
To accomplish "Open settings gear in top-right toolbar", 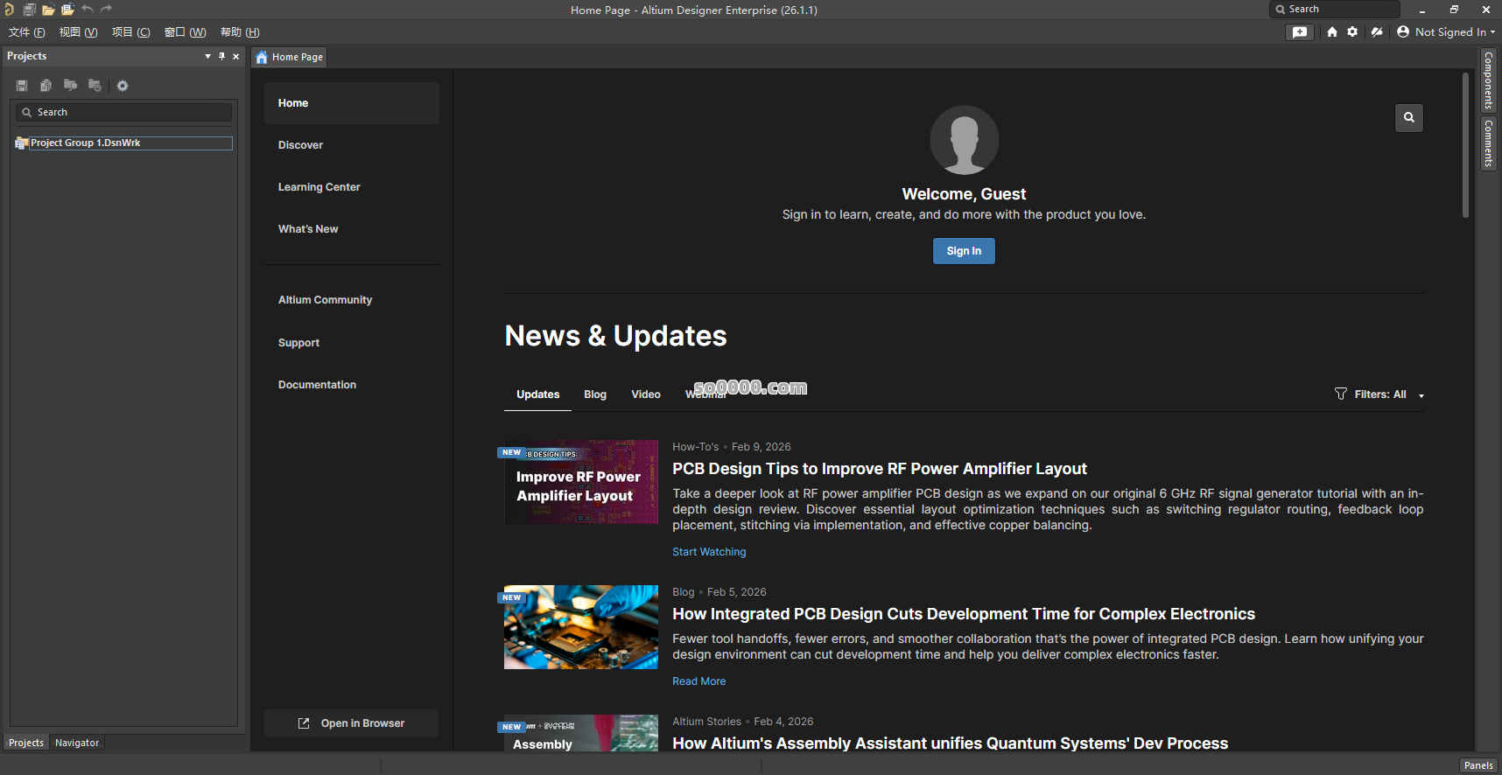I will click(x=1352, y=31).
